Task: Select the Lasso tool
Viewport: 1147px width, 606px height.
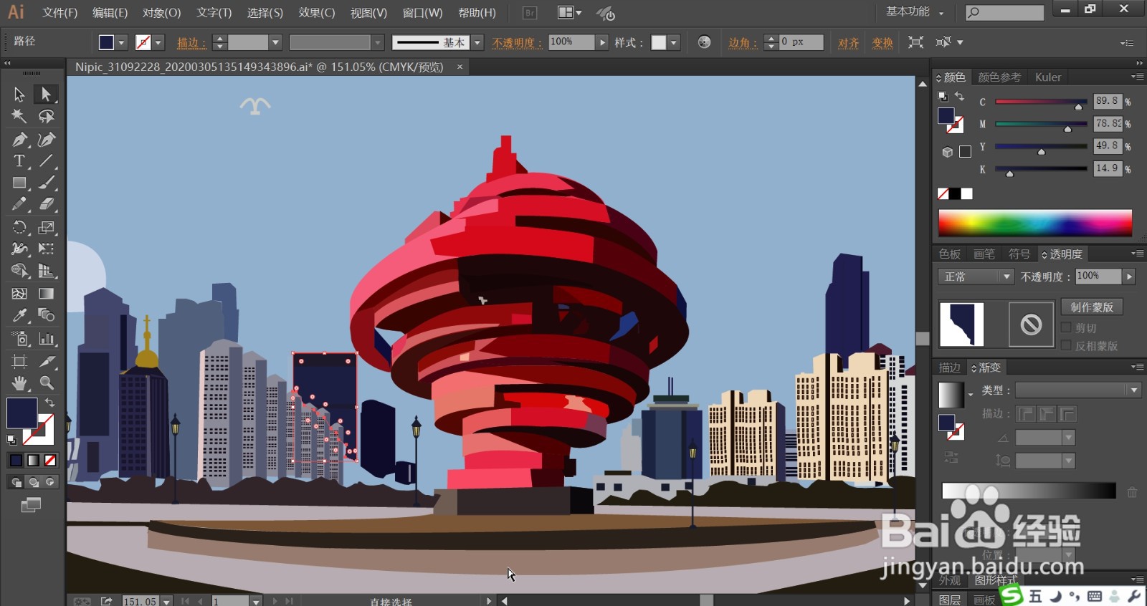Action: pyautogui.click(x=46, y=116)
